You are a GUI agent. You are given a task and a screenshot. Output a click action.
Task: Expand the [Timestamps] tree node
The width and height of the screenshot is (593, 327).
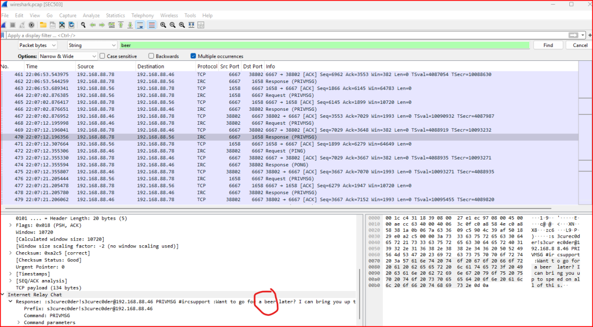pos(10,274)
